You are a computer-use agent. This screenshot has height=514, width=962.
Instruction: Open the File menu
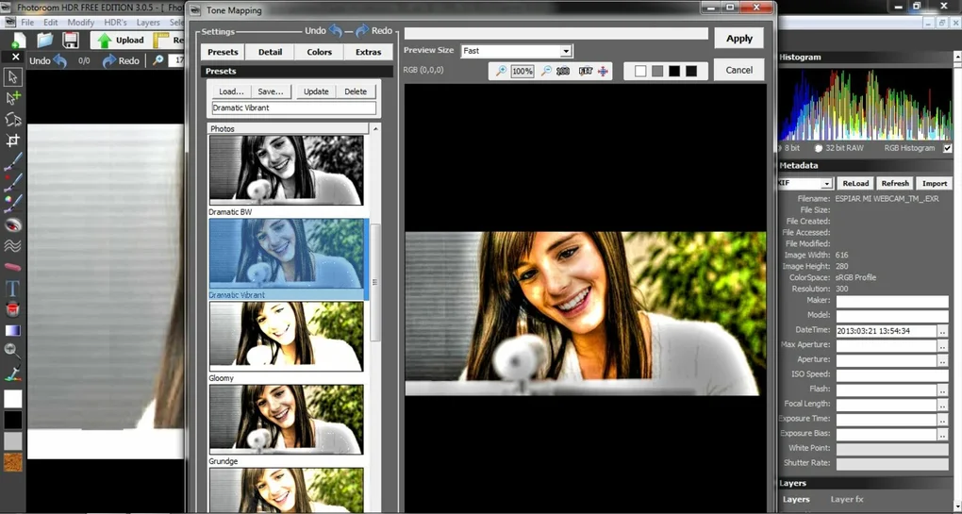click(27, 22)
